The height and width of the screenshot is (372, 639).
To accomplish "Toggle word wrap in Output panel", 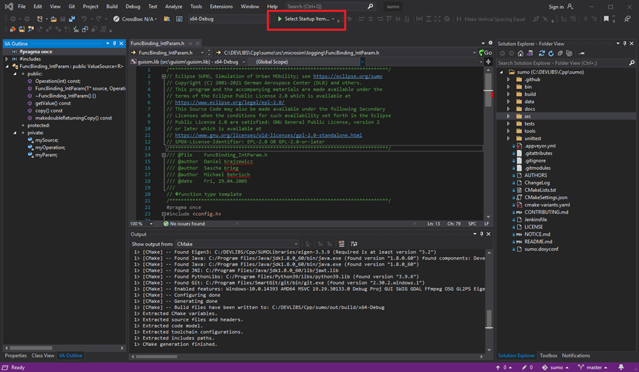I will click(354, 244).
